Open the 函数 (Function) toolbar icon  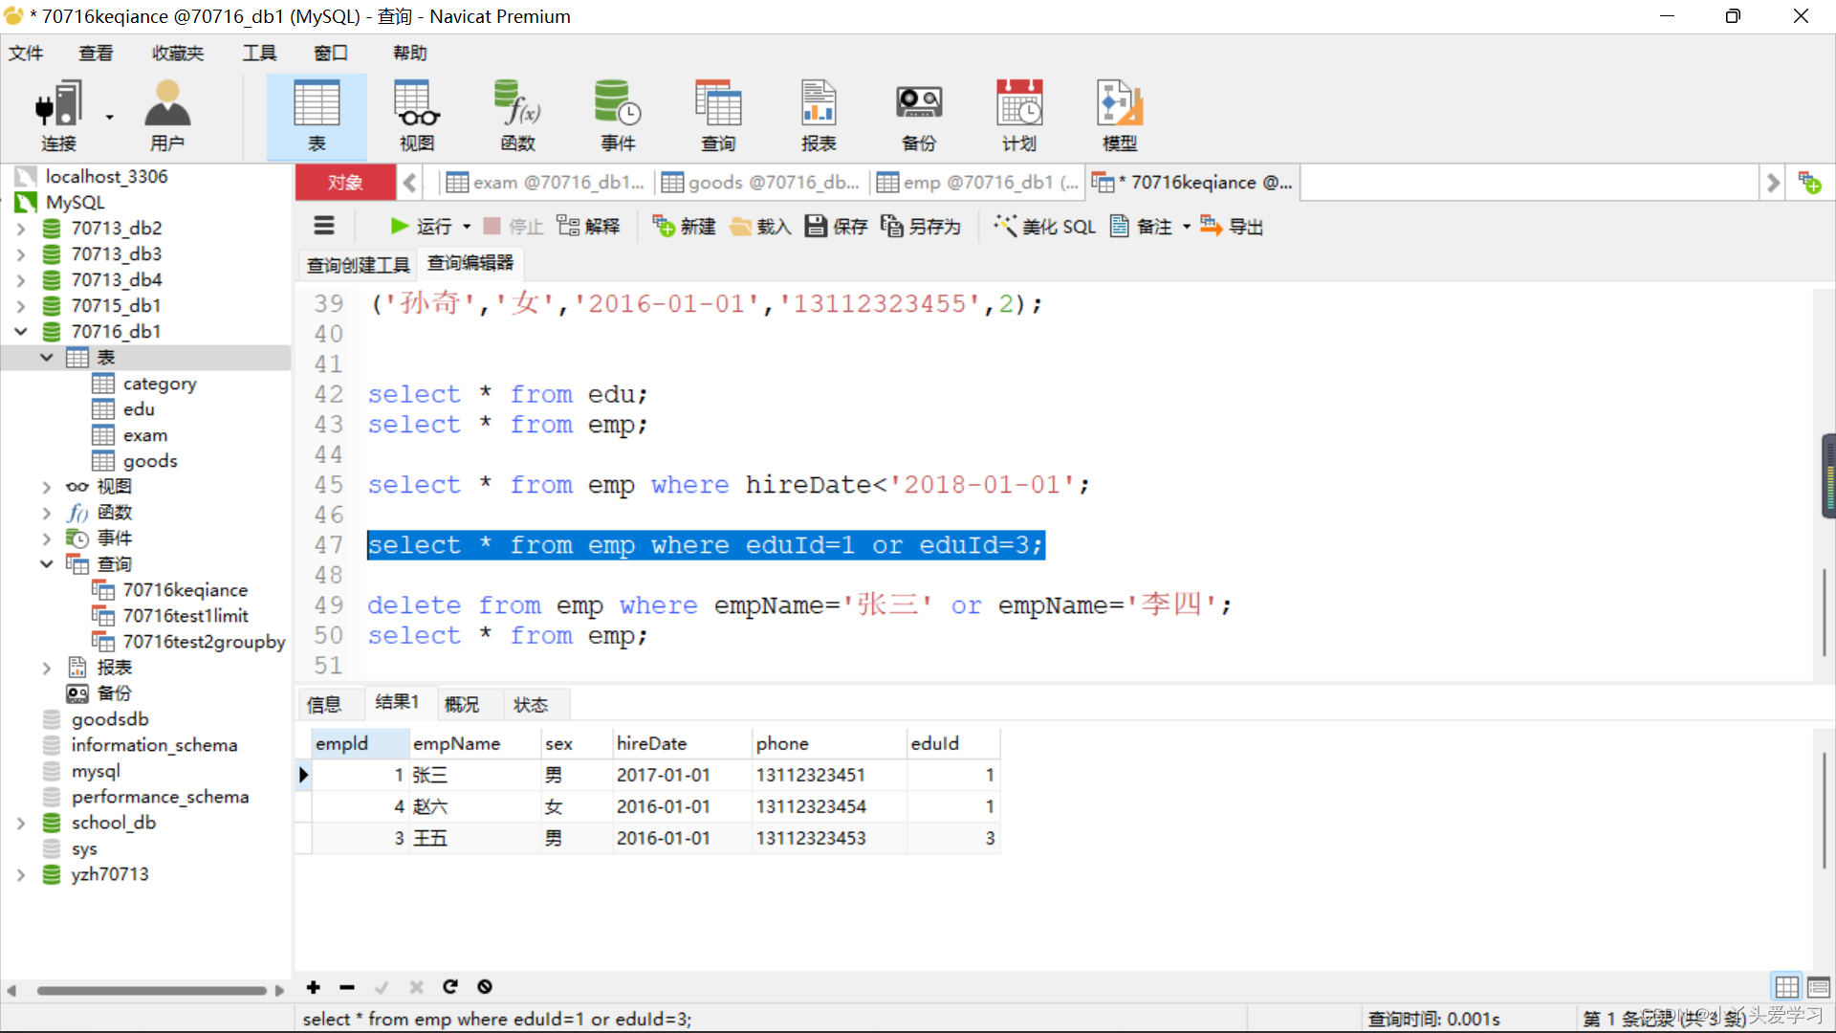517,117
